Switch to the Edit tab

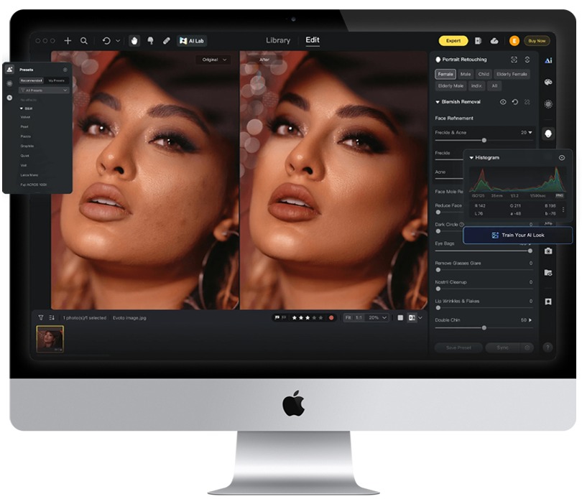point(313,40)
